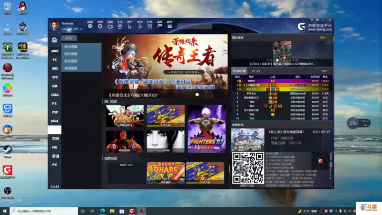Viewport: 382px width, 215px height.
Task: Open Task View in taskbar
Action: pyautogui.click(x=92, y=211)
